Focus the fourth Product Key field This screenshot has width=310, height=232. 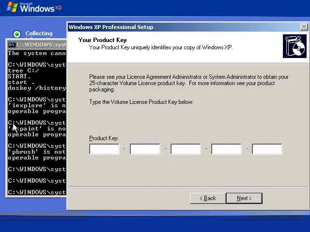[x=226, y=149]
